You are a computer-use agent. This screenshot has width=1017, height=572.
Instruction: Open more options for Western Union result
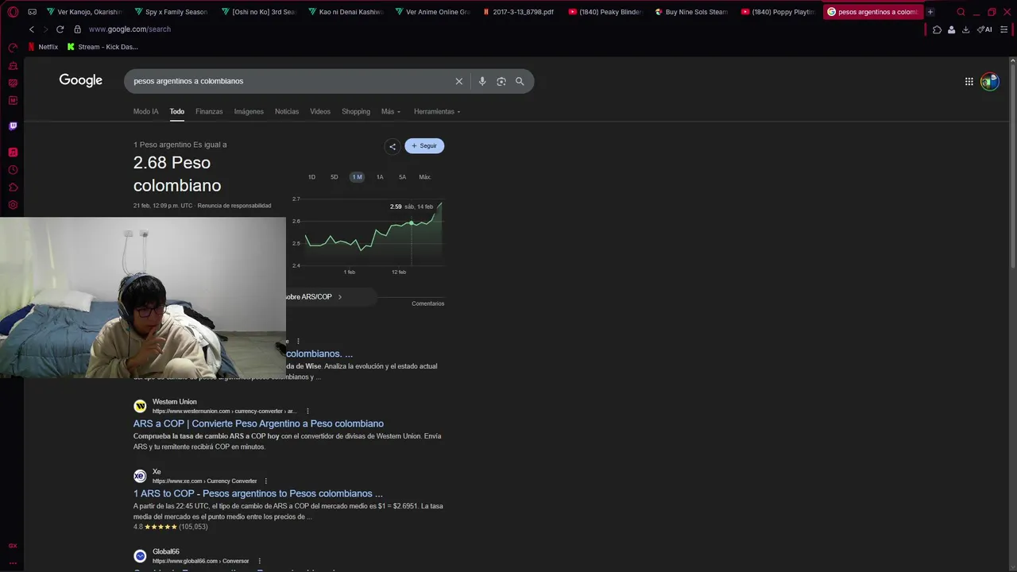[x=307, y=412]
